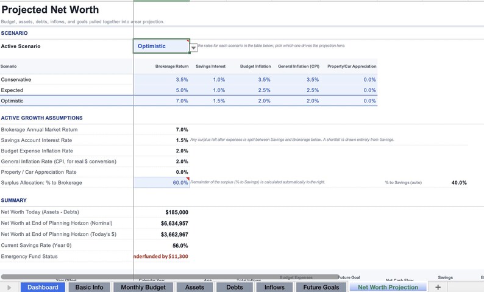The width and height of the screenshot is (484, 292).
Task: Select today's dollars net worth $3,662,967
Action: pyautogui.click(x=174, y=235)
